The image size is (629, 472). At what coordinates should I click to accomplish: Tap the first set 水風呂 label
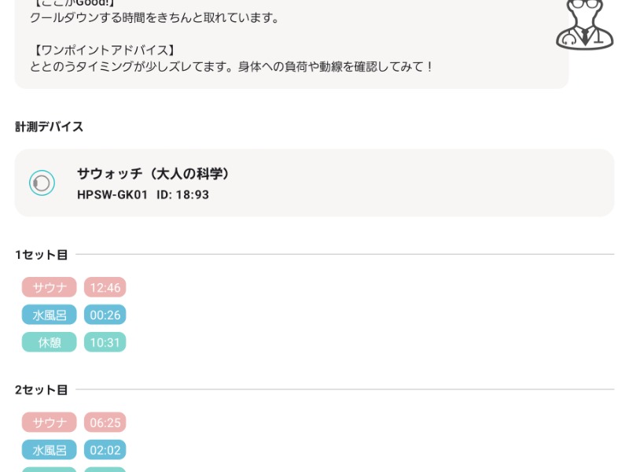[x=49, y=315]
